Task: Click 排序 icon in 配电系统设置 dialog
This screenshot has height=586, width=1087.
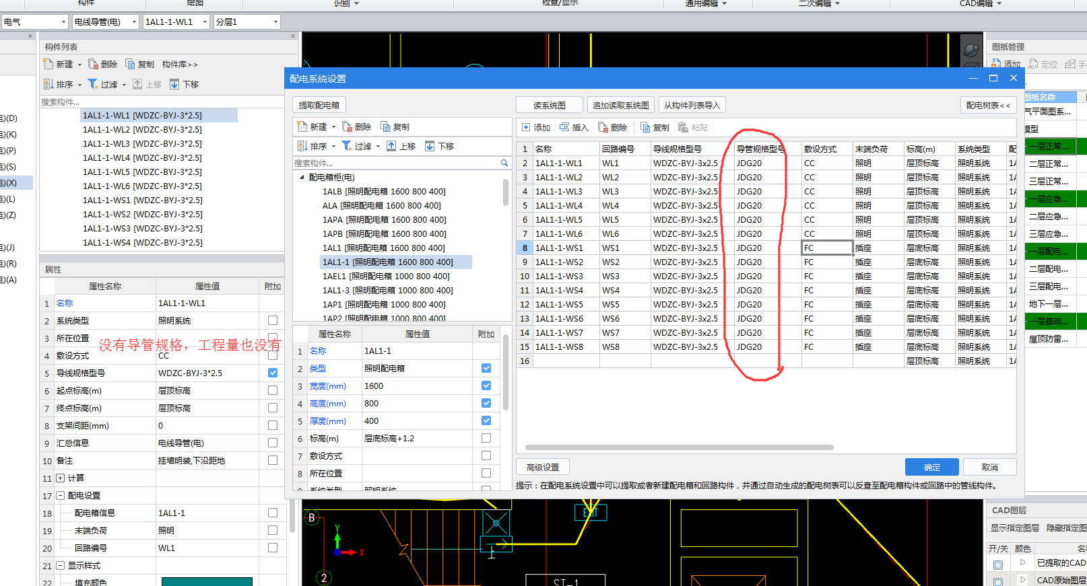Action: 302,146
